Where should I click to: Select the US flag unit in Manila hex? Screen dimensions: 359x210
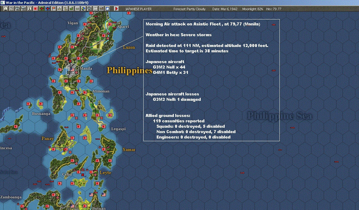pos(72,70)
